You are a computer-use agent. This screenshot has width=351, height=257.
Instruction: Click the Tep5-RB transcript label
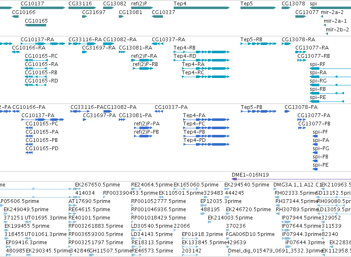[x=251, y=40]
